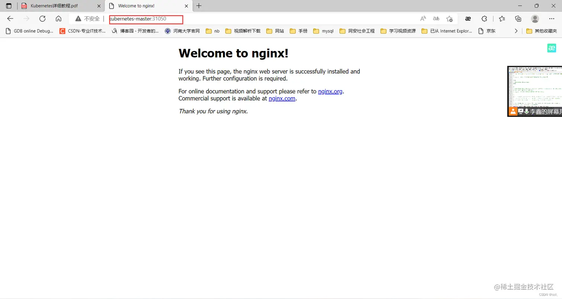Open the shared screen preview thumbnail
This screenshot has width=562, height=299.
tap(535, 91)
